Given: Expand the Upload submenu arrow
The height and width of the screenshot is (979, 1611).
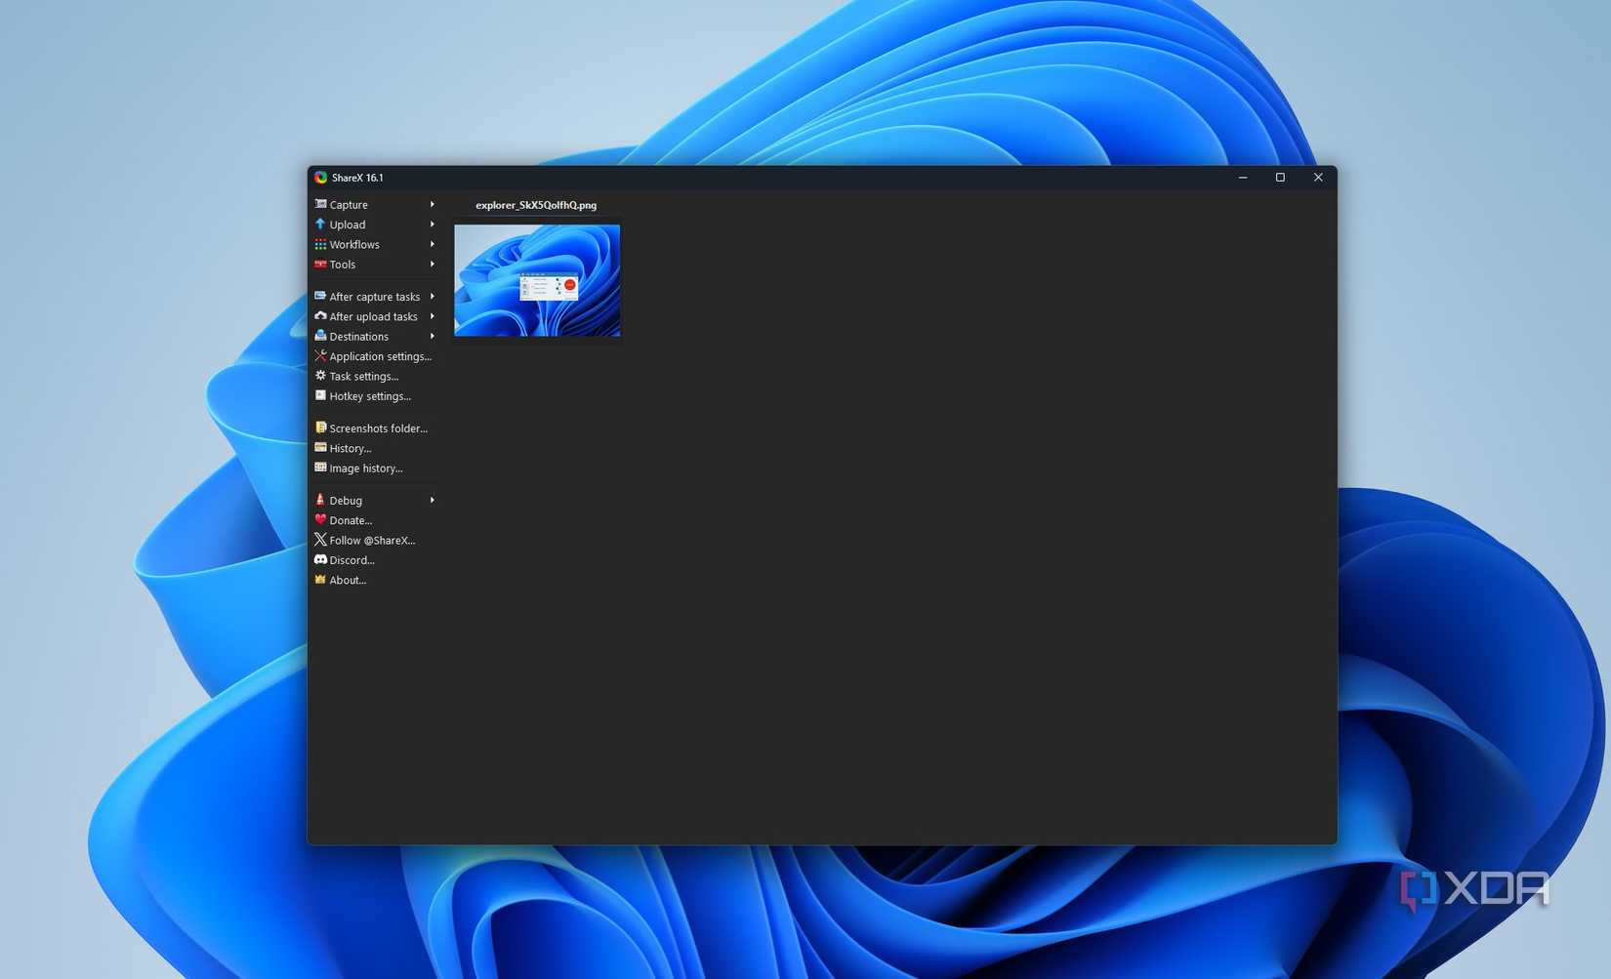Looking at the screenshot, I should 432,224.
